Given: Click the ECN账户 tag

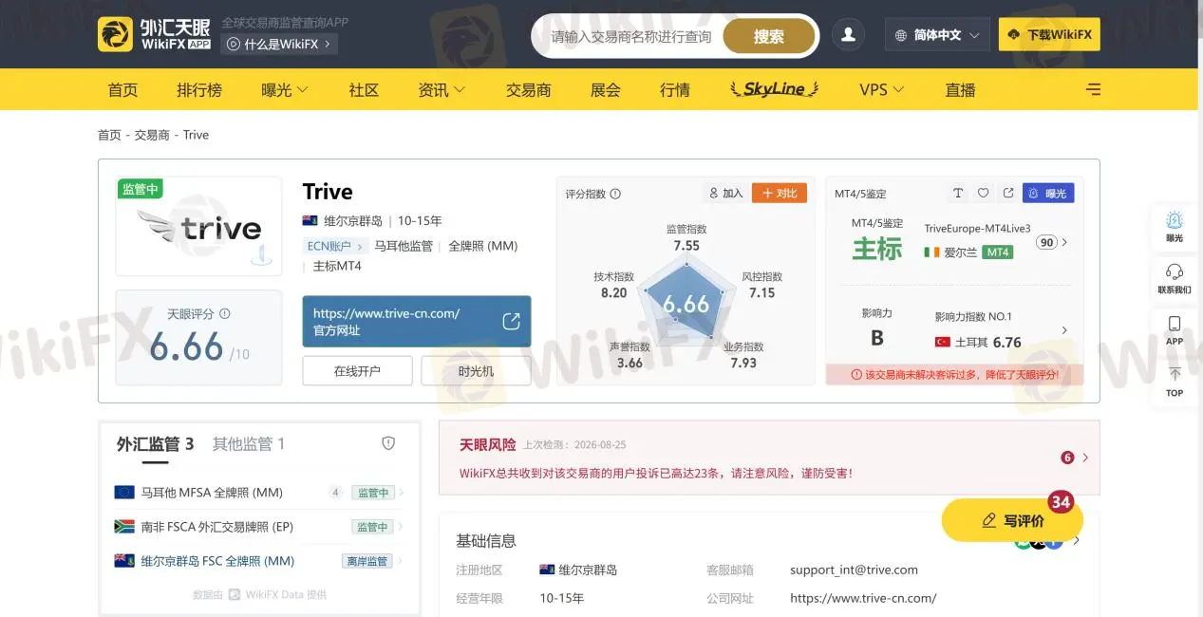Looking at the screenshot, I should [334, 246].
